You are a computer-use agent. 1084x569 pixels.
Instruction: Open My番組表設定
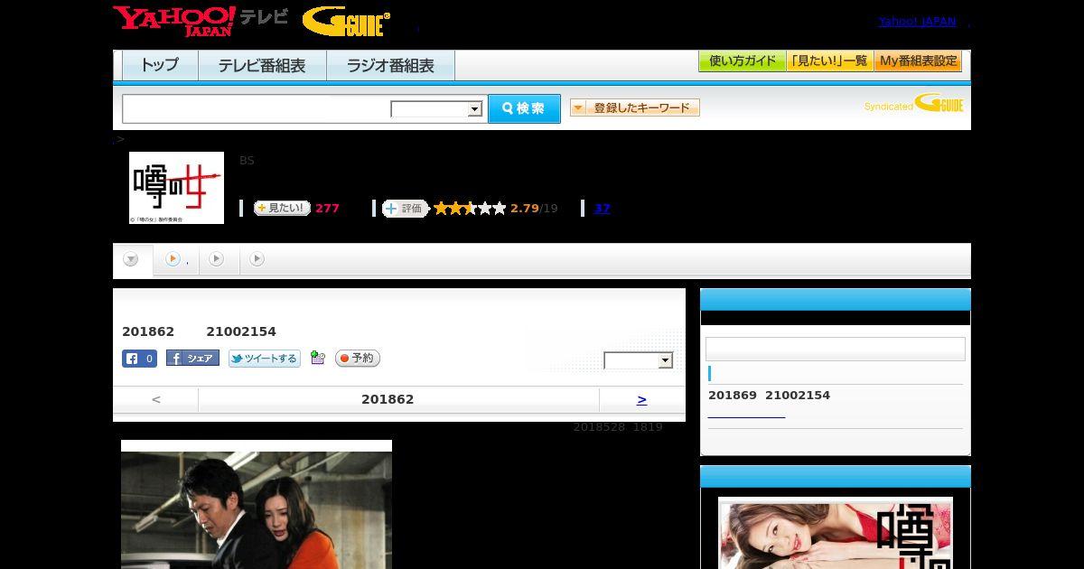click(918, 61)
